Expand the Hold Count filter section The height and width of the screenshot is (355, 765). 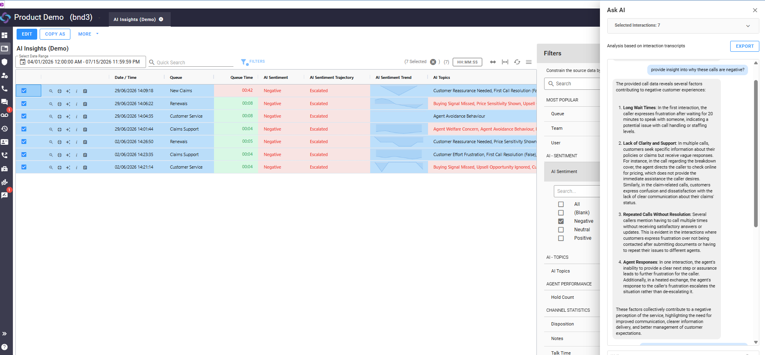click(572, 298)
